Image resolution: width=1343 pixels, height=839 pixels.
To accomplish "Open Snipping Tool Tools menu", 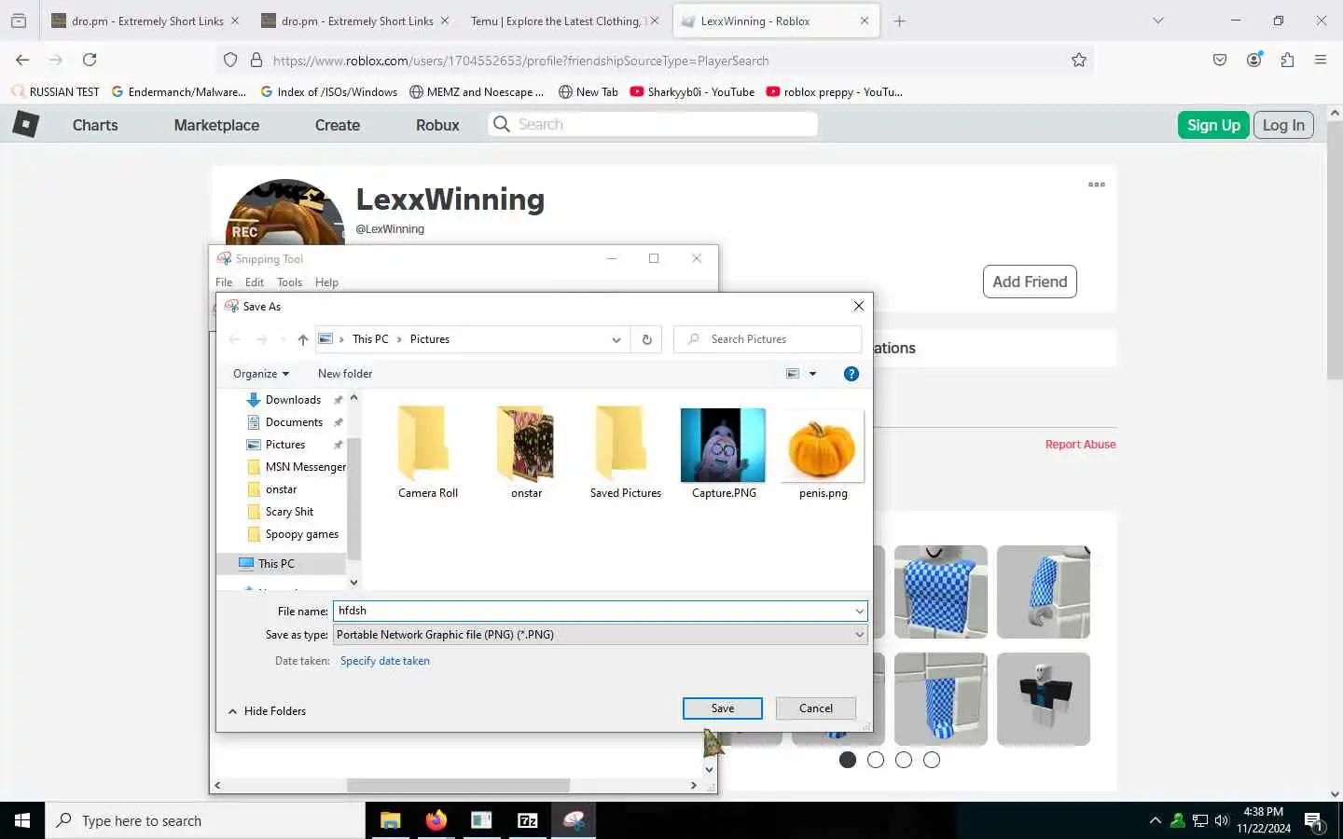I will tap(289, 282).
